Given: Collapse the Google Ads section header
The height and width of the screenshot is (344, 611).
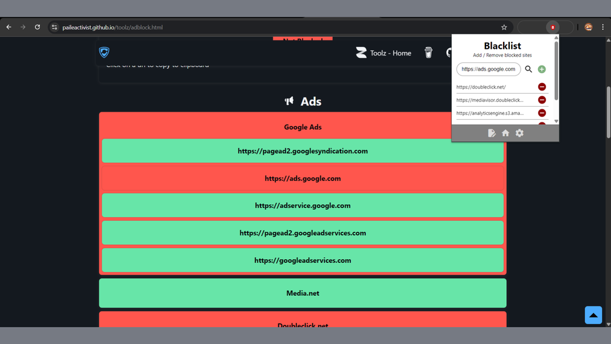Looking at the screenshot, I should click(303, 127).
